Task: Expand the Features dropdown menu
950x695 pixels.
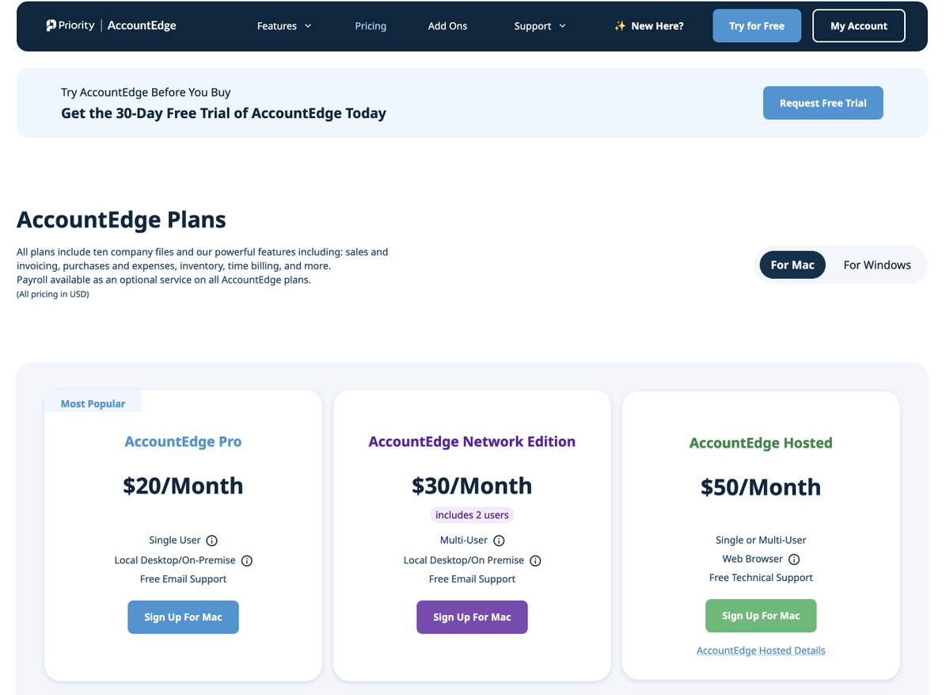Action: click(x=284, y=26)
